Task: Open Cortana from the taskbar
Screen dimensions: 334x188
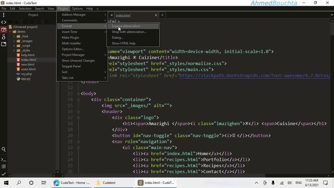Action: (x=31, y=183)
